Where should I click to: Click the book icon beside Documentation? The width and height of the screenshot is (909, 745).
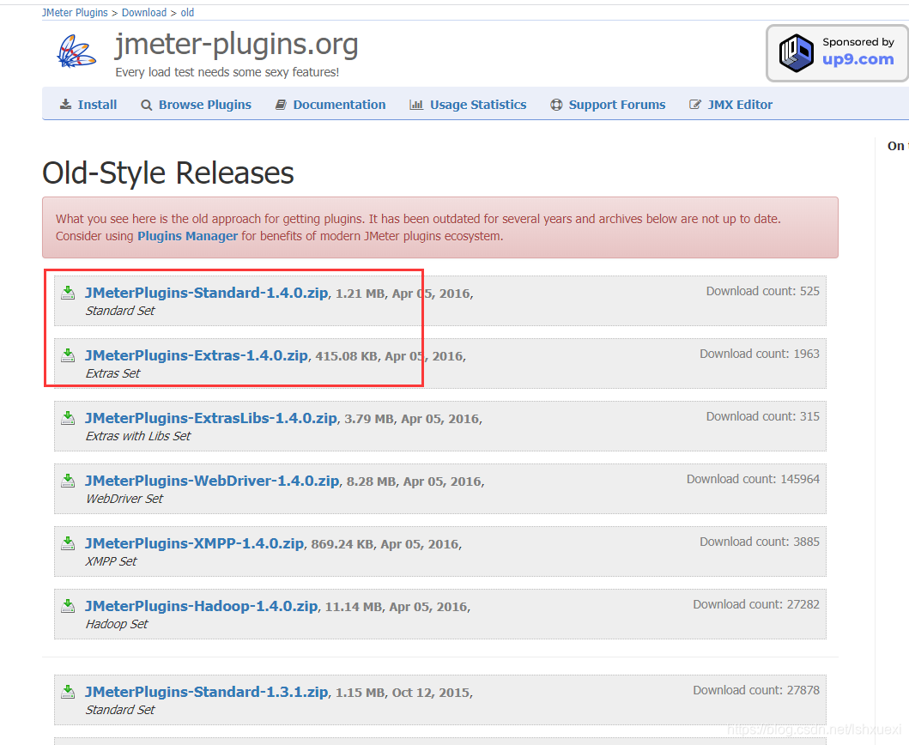coord(281,105)
